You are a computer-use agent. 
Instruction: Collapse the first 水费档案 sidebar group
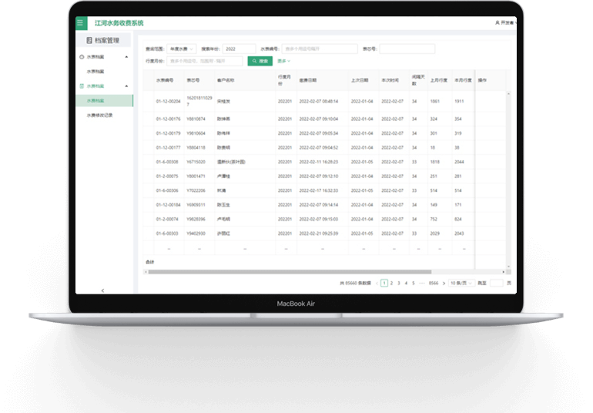[127, 57]
